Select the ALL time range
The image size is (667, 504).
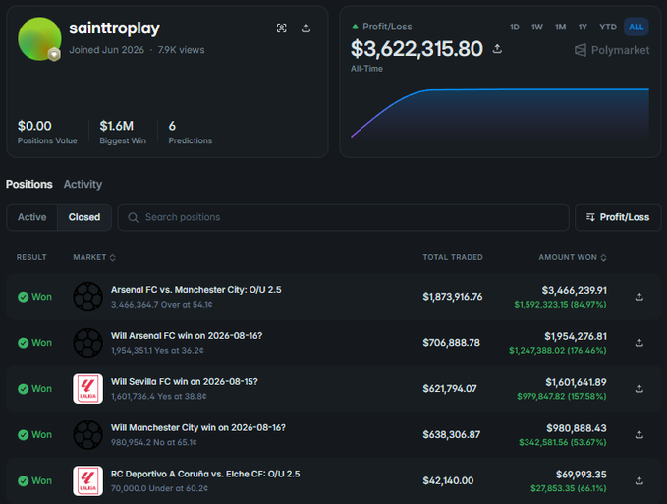[636, 27]
